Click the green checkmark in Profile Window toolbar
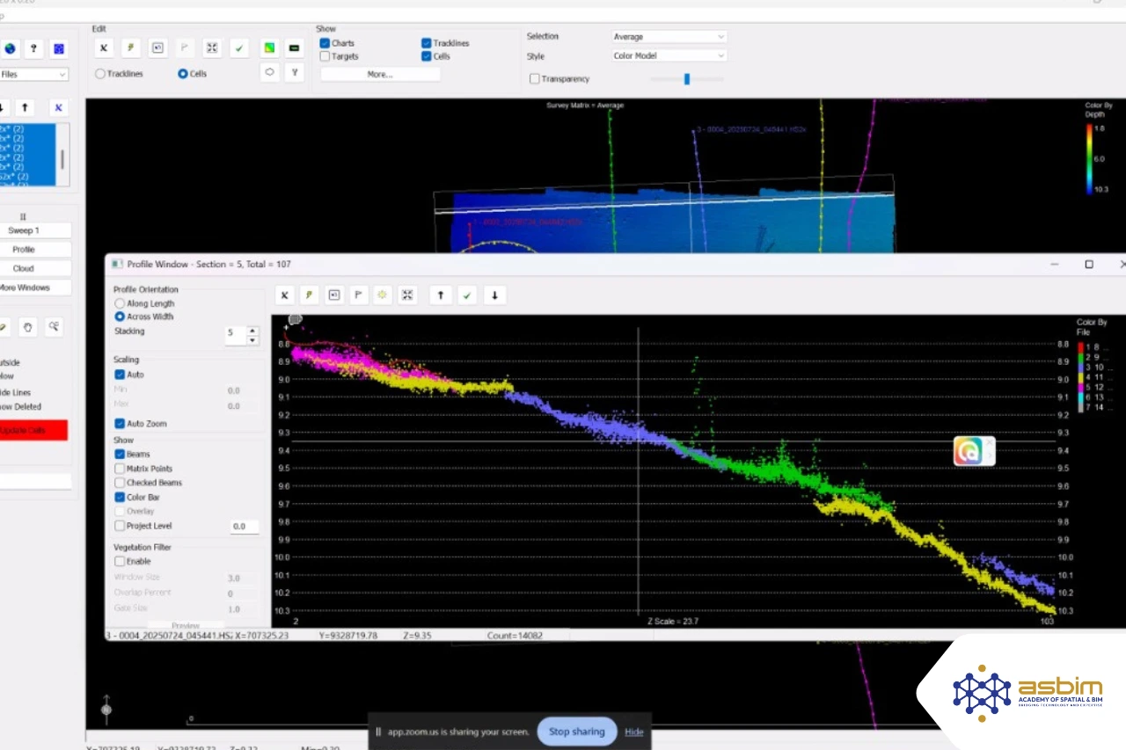The height and width of the screenshot is (750, 1126). point(468,295)
